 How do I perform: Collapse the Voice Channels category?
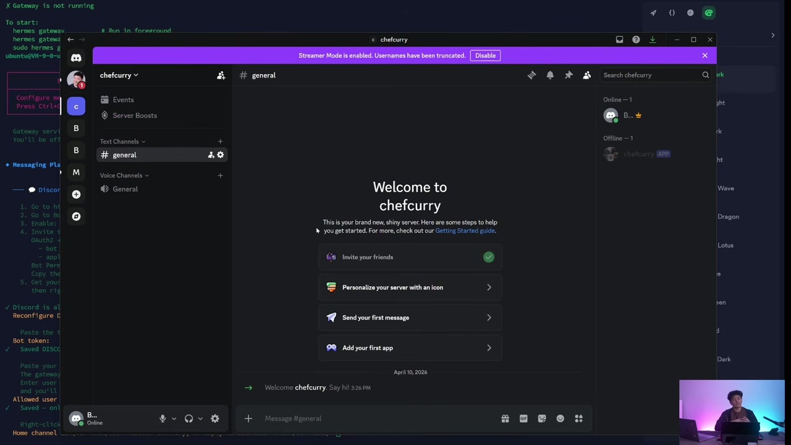tap(124, 176)
